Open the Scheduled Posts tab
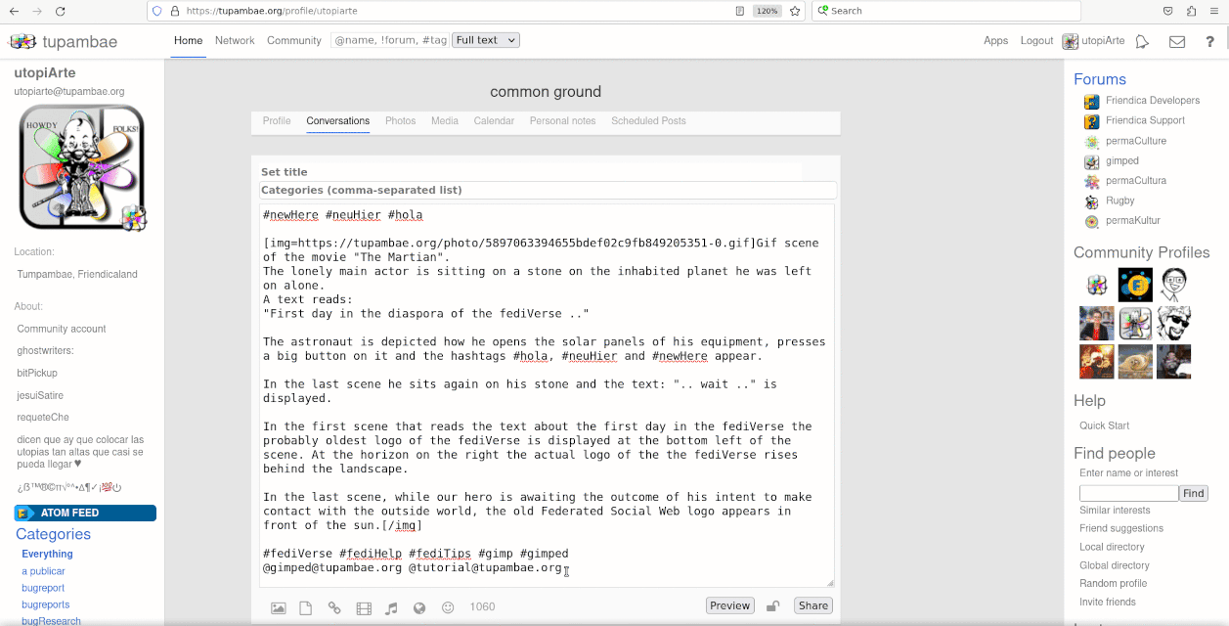 pyautogui.click(x=648, y=121)
